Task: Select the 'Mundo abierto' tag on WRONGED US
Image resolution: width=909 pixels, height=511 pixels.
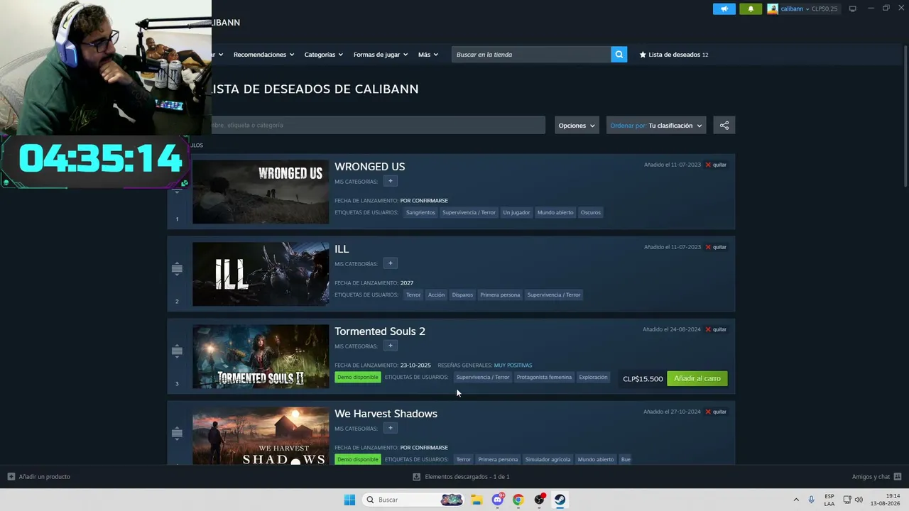Action: tap(555, 212)
